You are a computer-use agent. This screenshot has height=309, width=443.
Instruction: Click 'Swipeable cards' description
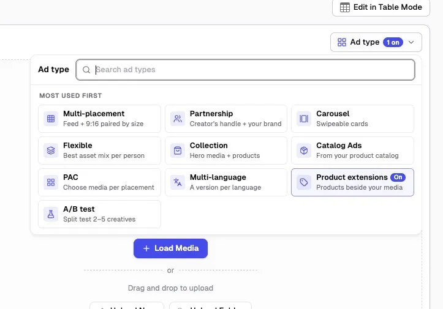click(x=342, y=124)
